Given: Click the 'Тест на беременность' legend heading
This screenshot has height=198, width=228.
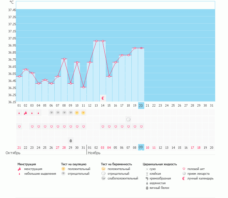Looking at the screenshot, I should coord(116,164).
